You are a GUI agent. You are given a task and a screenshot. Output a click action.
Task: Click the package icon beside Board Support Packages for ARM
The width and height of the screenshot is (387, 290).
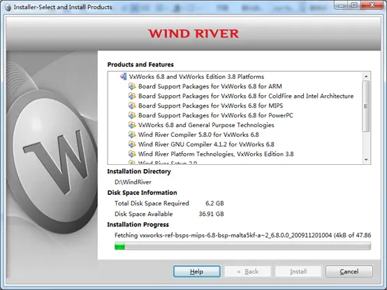(x=132, y=87)
